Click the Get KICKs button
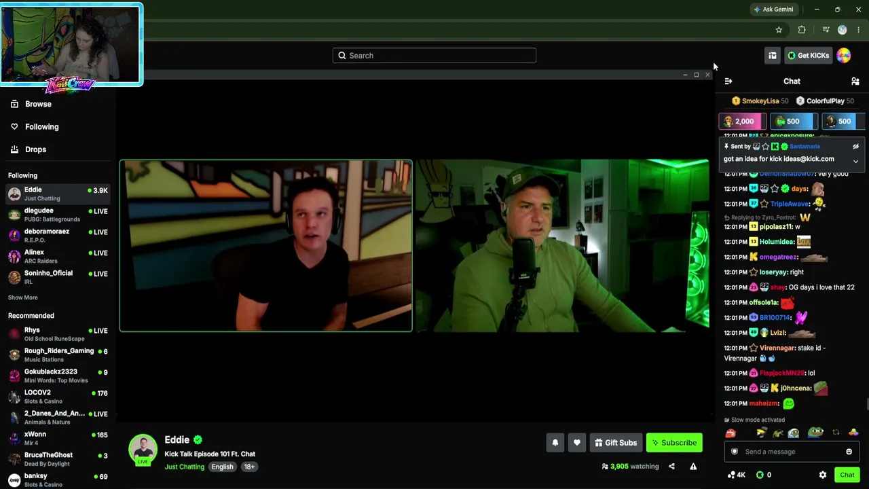Viewport: 869px width, 489px height. point(808,56)
